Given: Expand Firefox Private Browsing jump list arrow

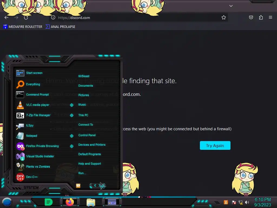Looking at the screenshot, I should [x=71, y=146].
